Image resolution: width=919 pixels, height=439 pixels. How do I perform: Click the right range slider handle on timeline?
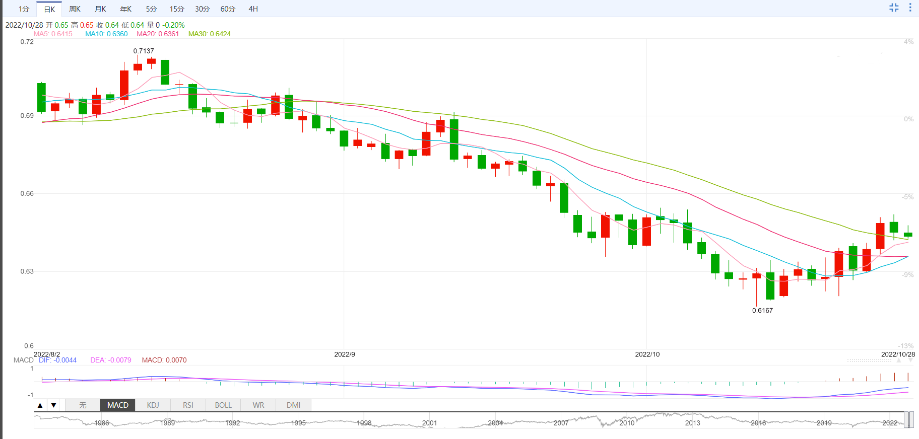point(911,420)
